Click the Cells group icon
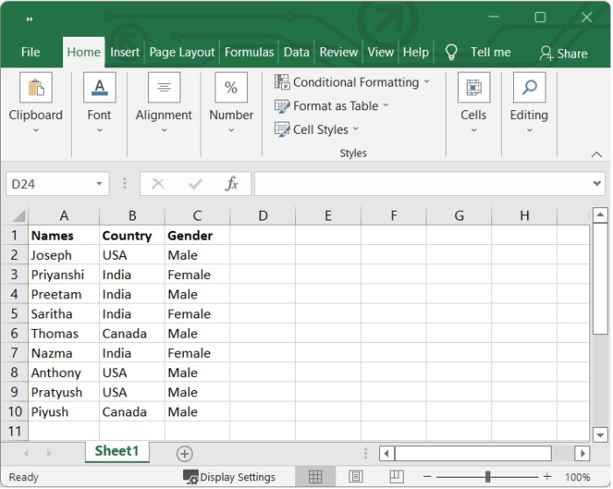This screenshot has width=613, height=489. pos(473,88)
